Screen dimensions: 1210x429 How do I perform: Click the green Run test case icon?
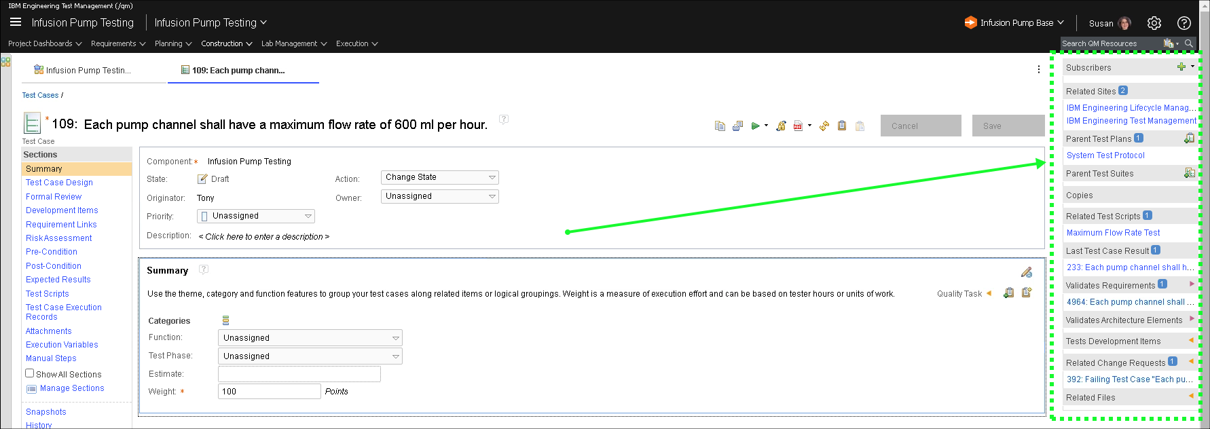[x=755, y=126]
